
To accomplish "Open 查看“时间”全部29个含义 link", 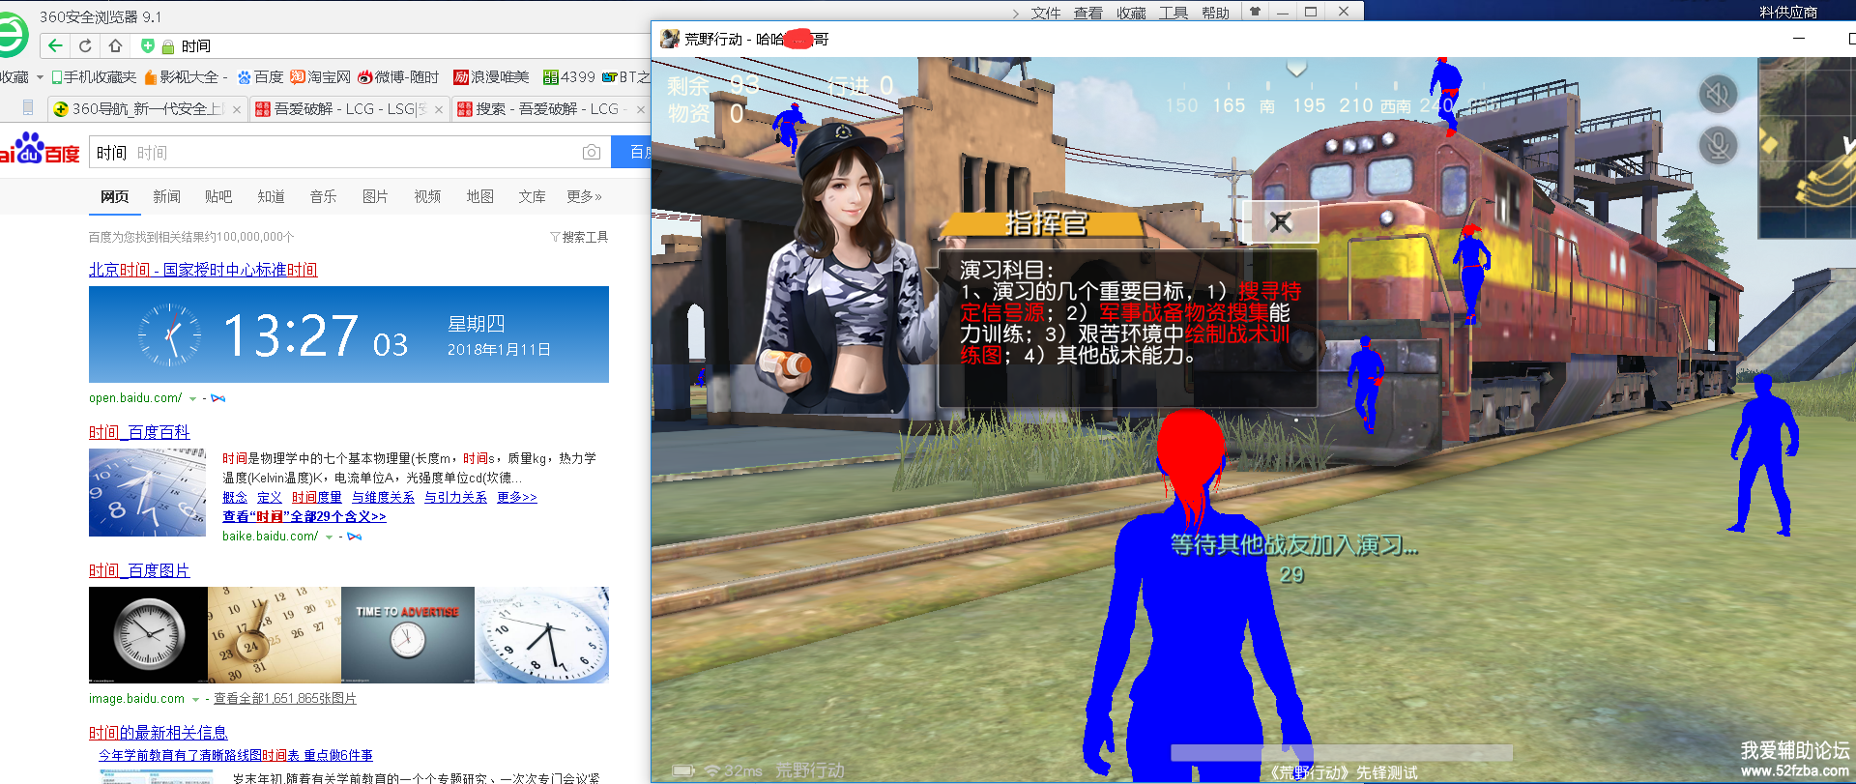I will (x=304, y=516).
